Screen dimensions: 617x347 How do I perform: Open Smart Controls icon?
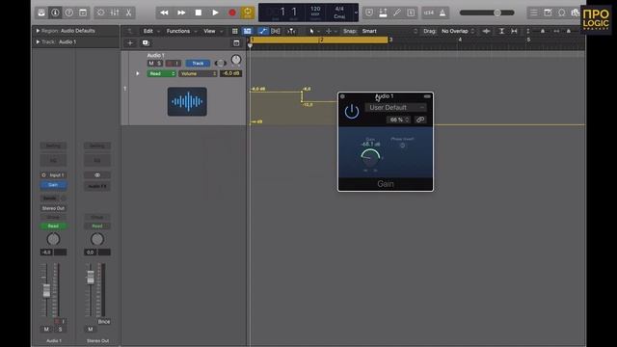pyautogui.click(x=100, y=13)
